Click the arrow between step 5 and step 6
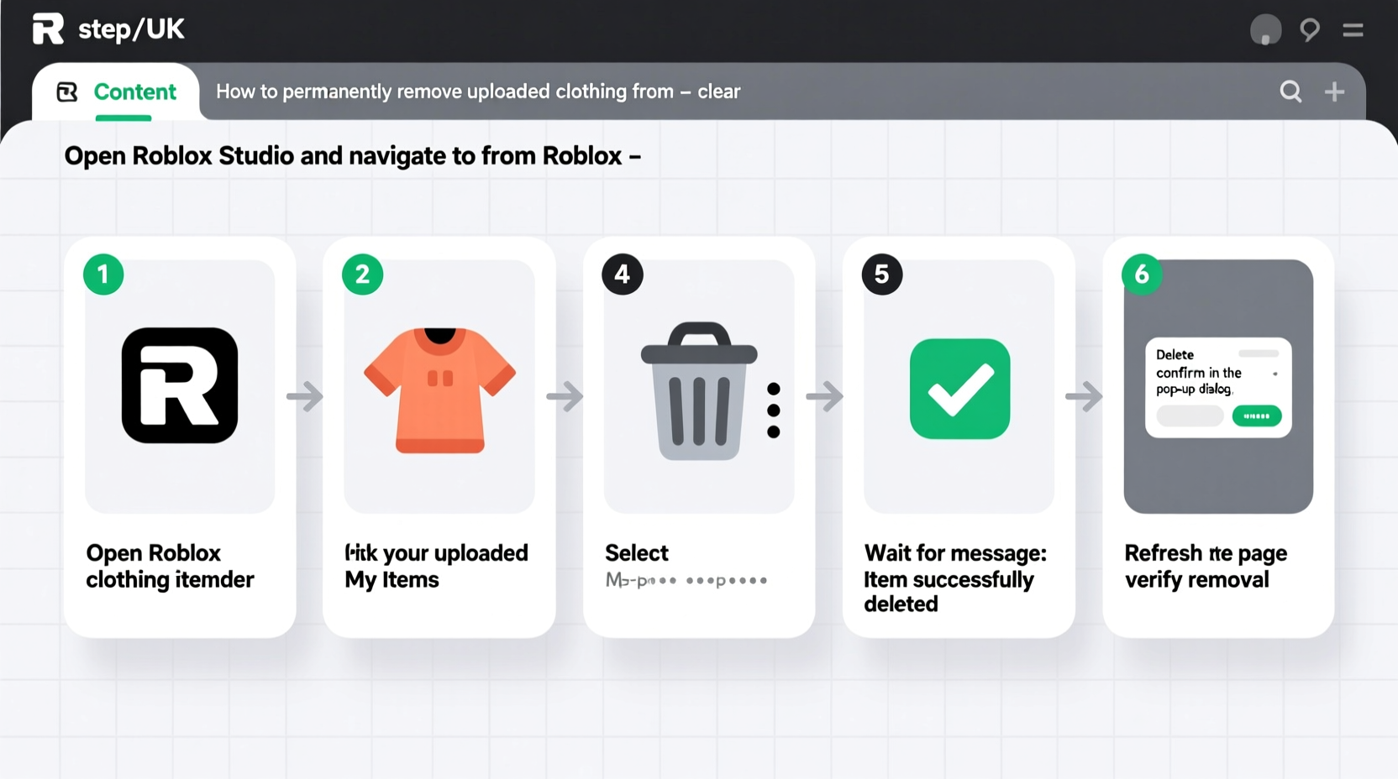Viewport: 1398px width, 779px height. pyautogui.click(x=1084, y=397)
